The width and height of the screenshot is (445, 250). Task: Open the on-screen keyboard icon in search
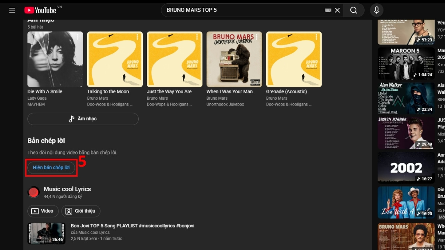click(x=328, y=10)
